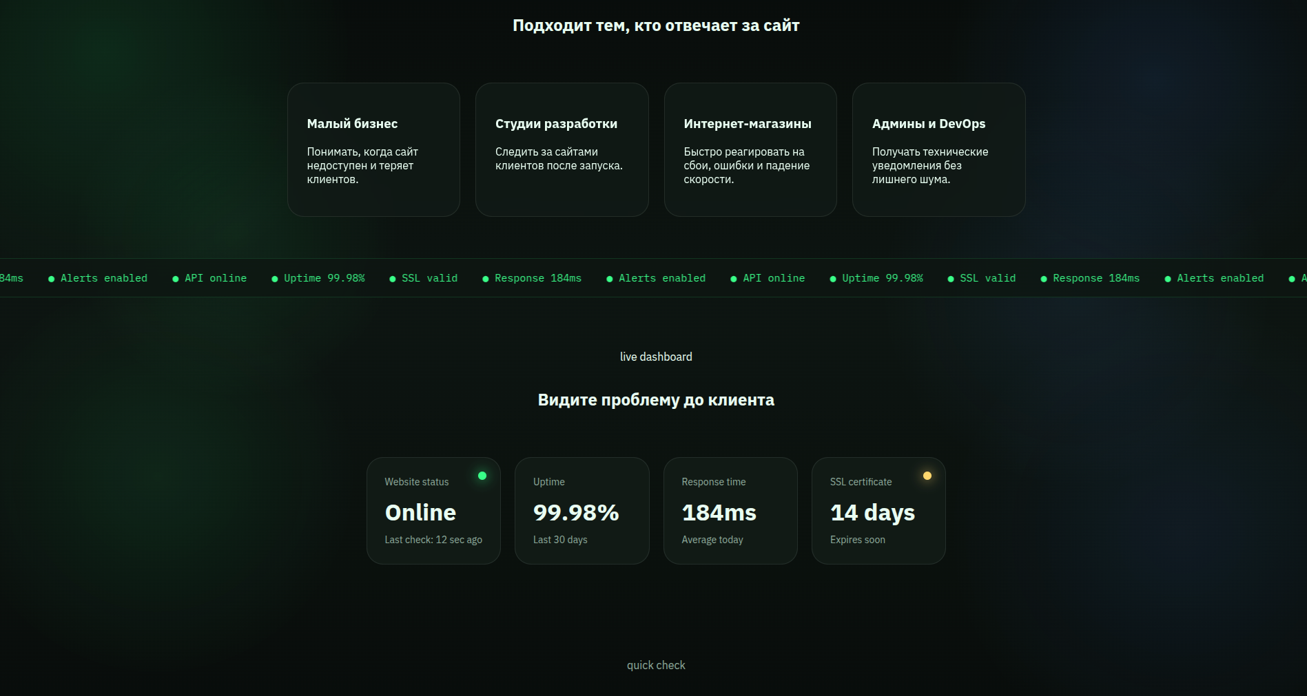Click the 14 days SSL value
Image resolution: width=1307 pixels, height=696 pixels.
[873, 513]
